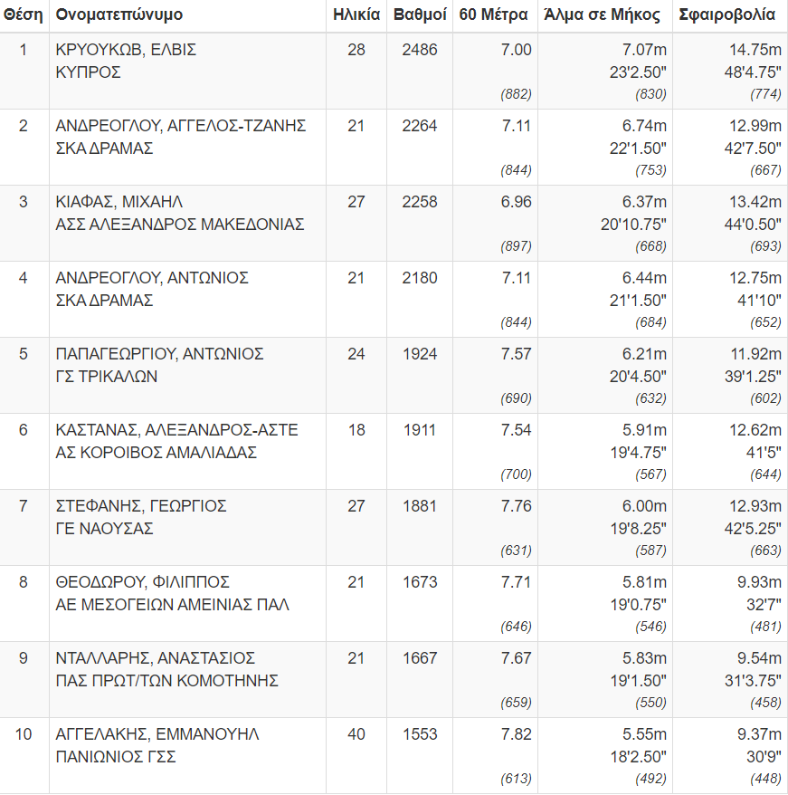Select athlete ΑΝΔΡΕΟΓΛΟΥ, ΑΓΓΕΛΟΣ-ΤΖΑΝΗΣ
The width and height of the screenshot is (788, 795).
(x=181, y=126)
